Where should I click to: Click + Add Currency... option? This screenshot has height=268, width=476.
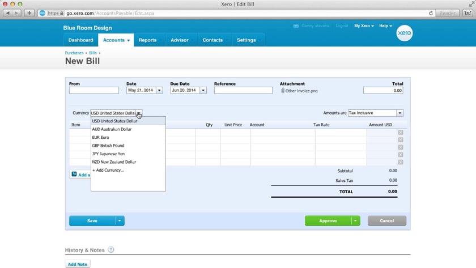pos(128,170)
